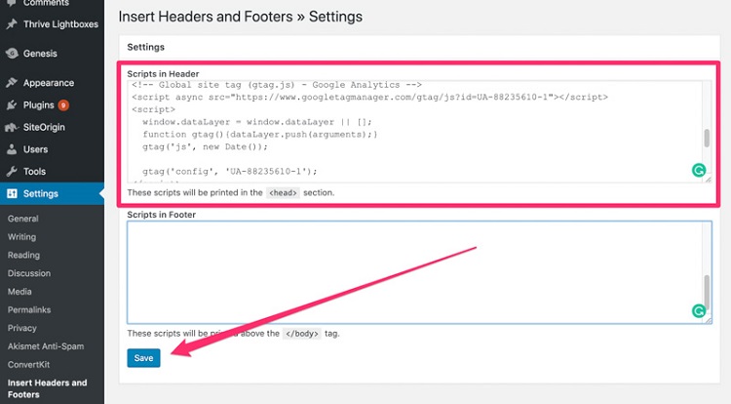
Task: Click the footer textarea scrollbar thumb
Action: pos(707,292)
